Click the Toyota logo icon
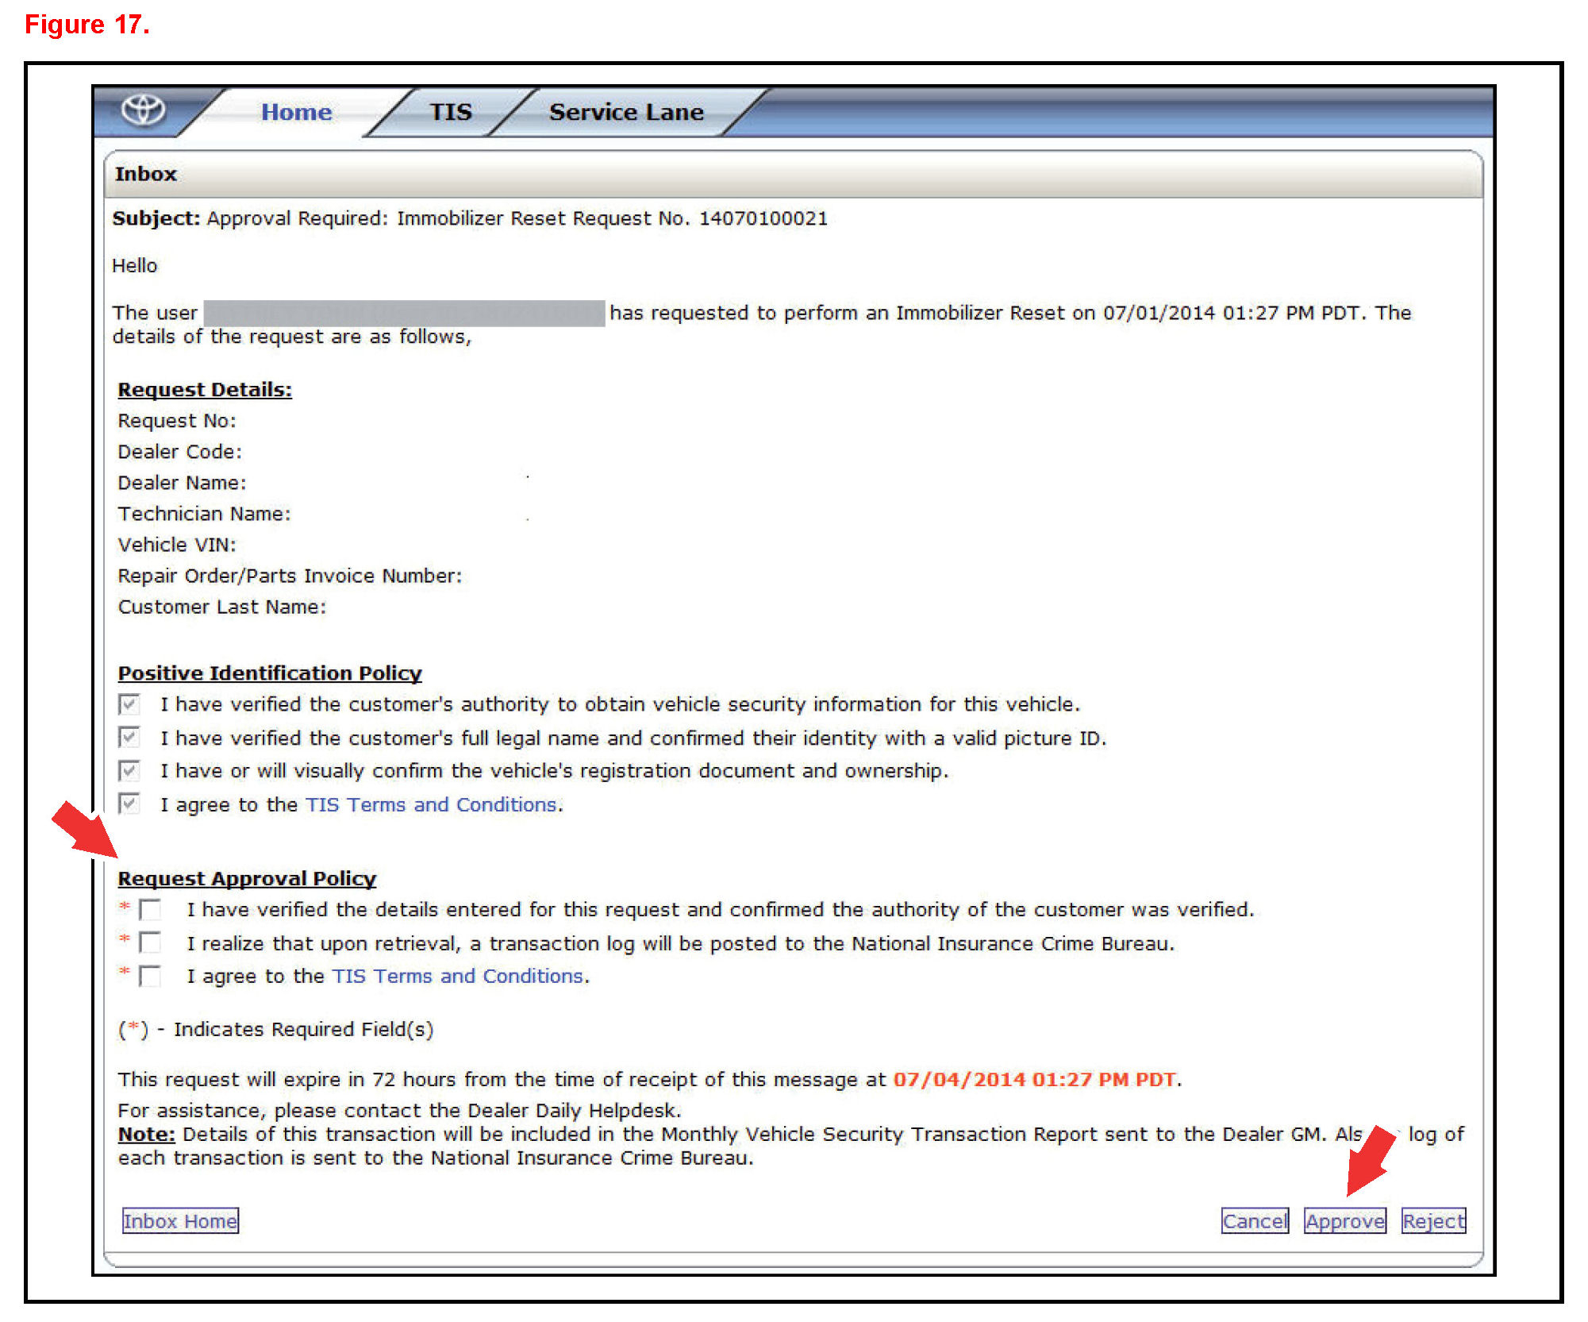1588x1322 pixels. pos(143,110)
